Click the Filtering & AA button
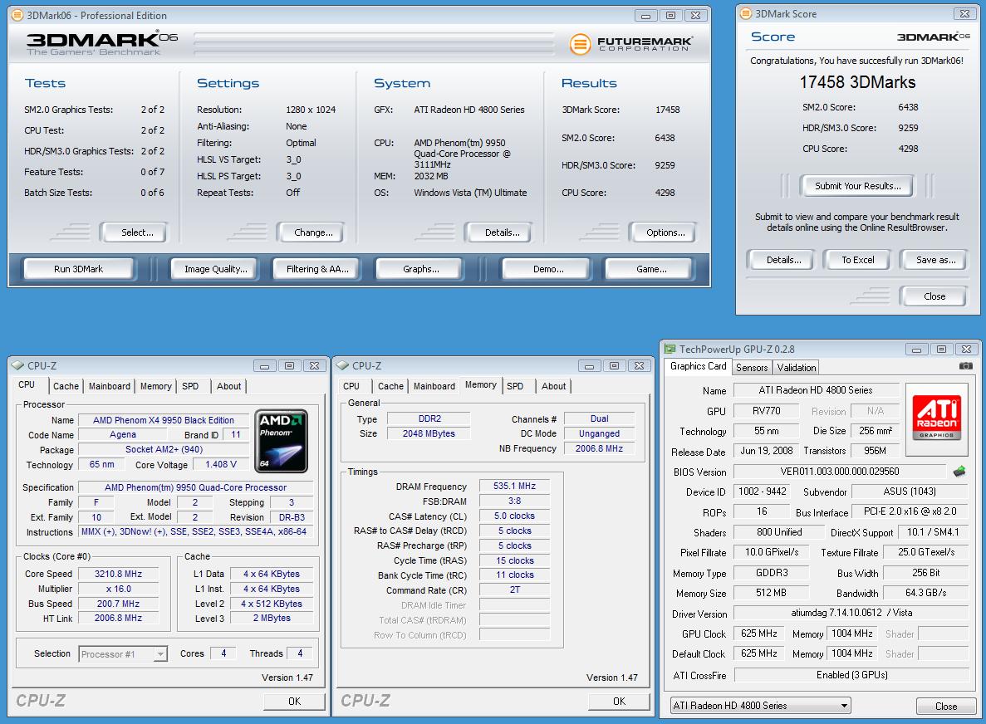The image size is (986, 724). [317, 269]
